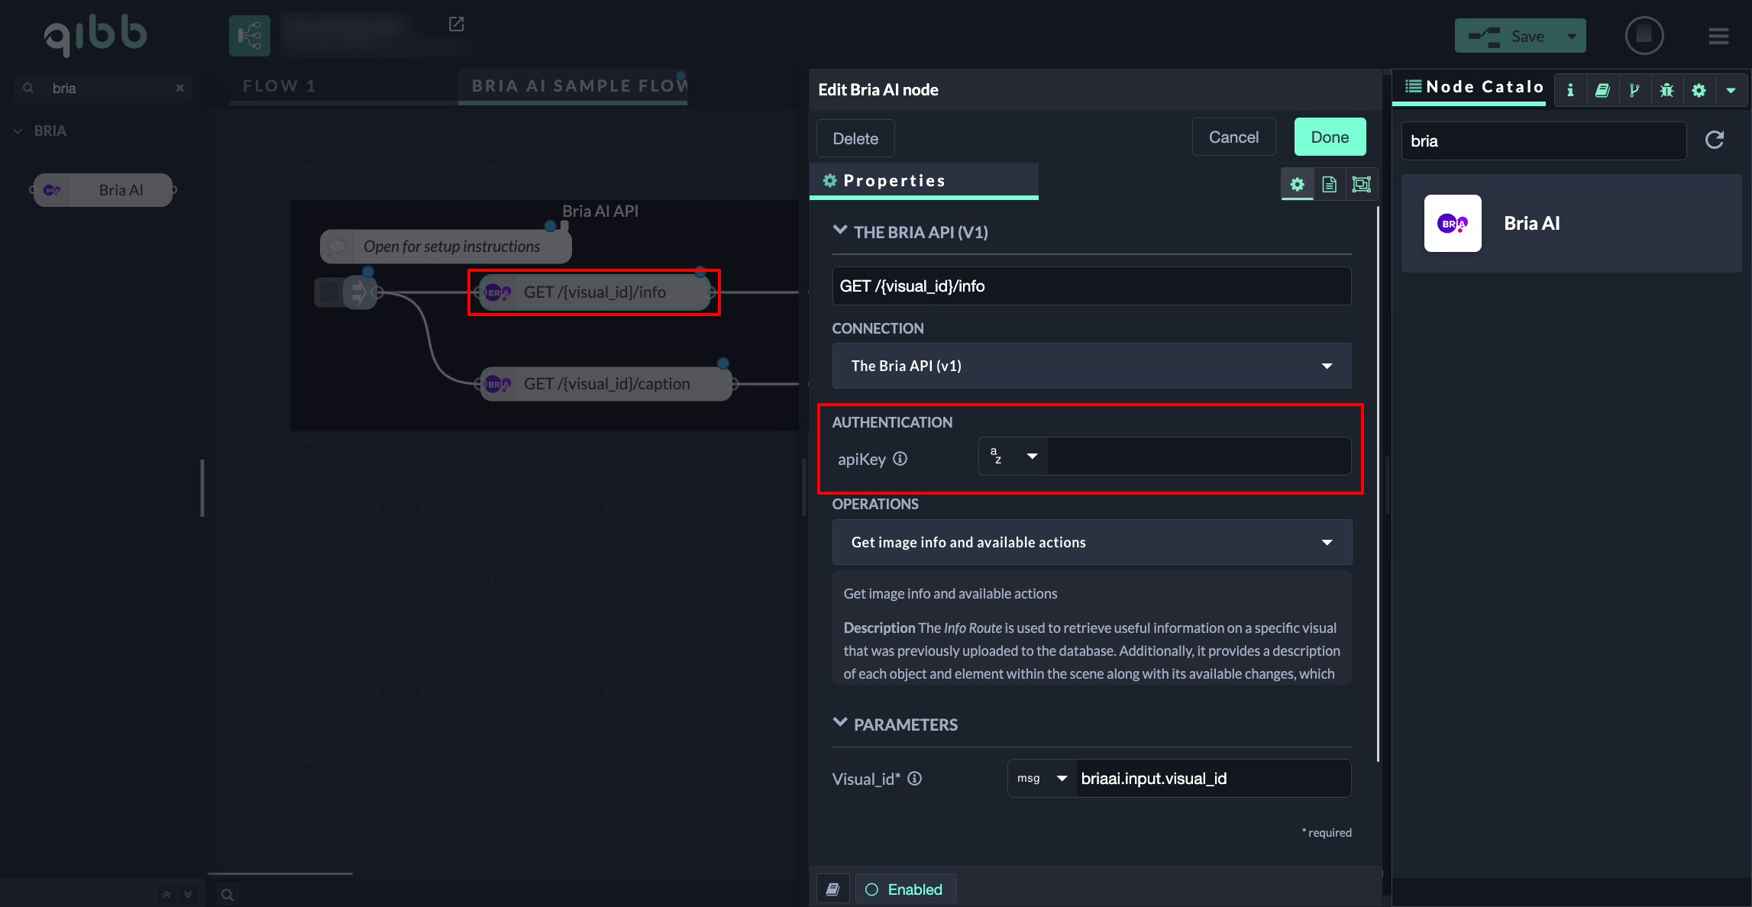Click the Delete button
Image resolution: width=1752 pixels, height=907 pixels.
click(855, 138)
